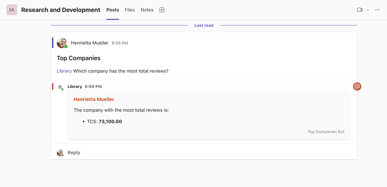Switch to the Posts tab
This screenshot has height=187, width=387.
coord(113,10)
